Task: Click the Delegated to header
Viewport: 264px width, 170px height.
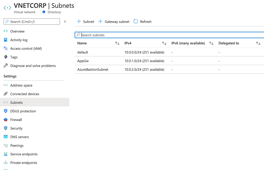Action: click(229, 43)
